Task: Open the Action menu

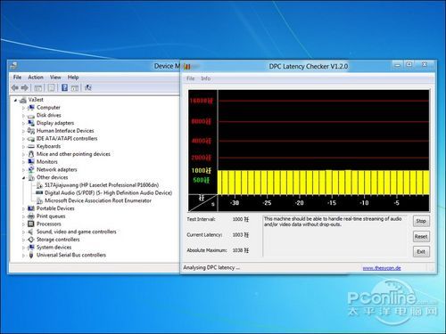Action: point(36,77)
